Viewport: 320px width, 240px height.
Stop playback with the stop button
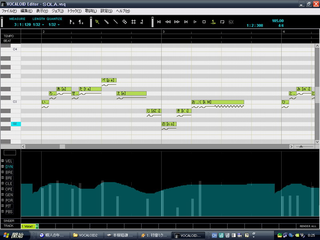click(204, 22)
